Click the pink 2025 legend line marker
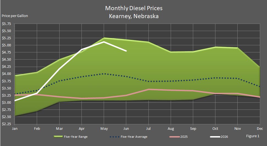This screenshot has width=267, height=146. click(x=175, y=137)
